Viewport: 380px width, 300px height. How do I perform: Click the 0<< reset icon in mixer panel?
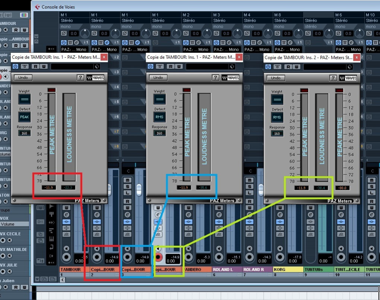(40, 222)
